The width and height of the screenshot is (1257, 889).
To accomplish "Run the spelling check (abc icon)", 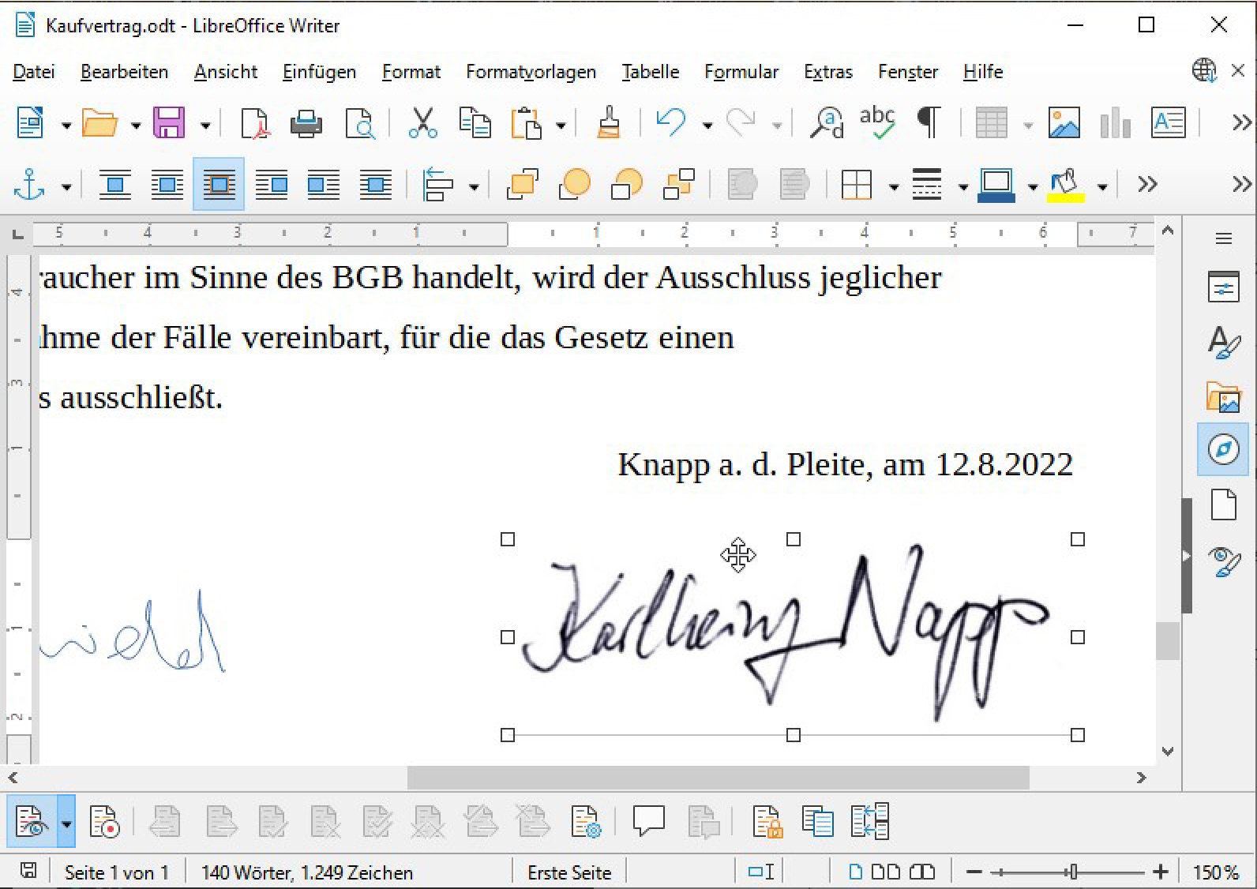I will [x=877, y=123].
